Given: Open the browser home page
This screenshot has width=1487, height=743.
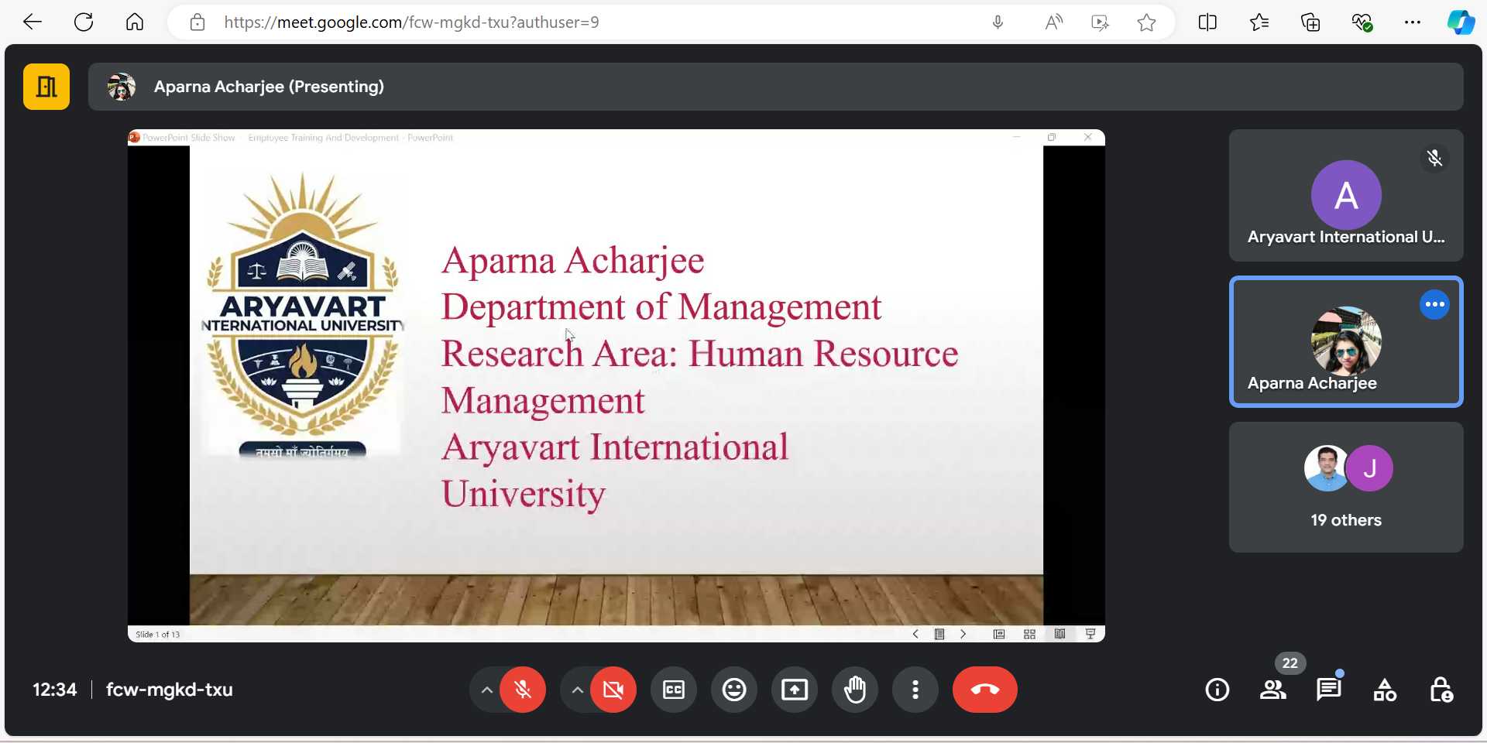Looking at the screenshot, I should (135, 22).
